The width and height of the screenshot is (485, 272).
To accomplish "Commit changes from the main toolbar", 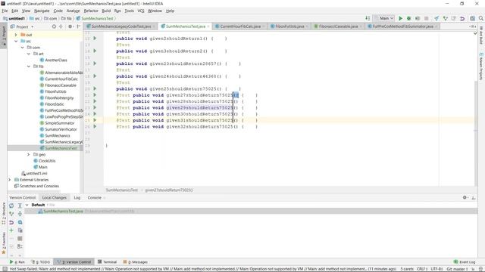I will (x=445, y=18).
